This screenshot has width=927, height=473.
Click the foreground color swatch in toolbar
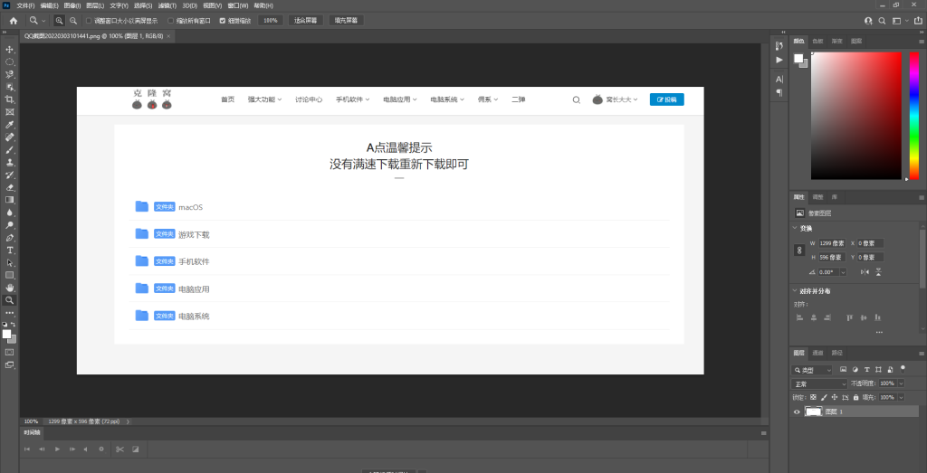click(6, 335)
